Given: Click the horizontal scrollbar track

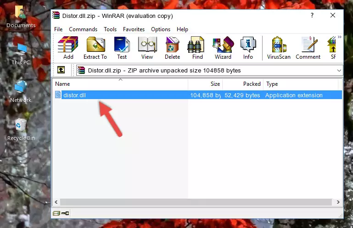Looking at the screenshot, I should 196,202.
